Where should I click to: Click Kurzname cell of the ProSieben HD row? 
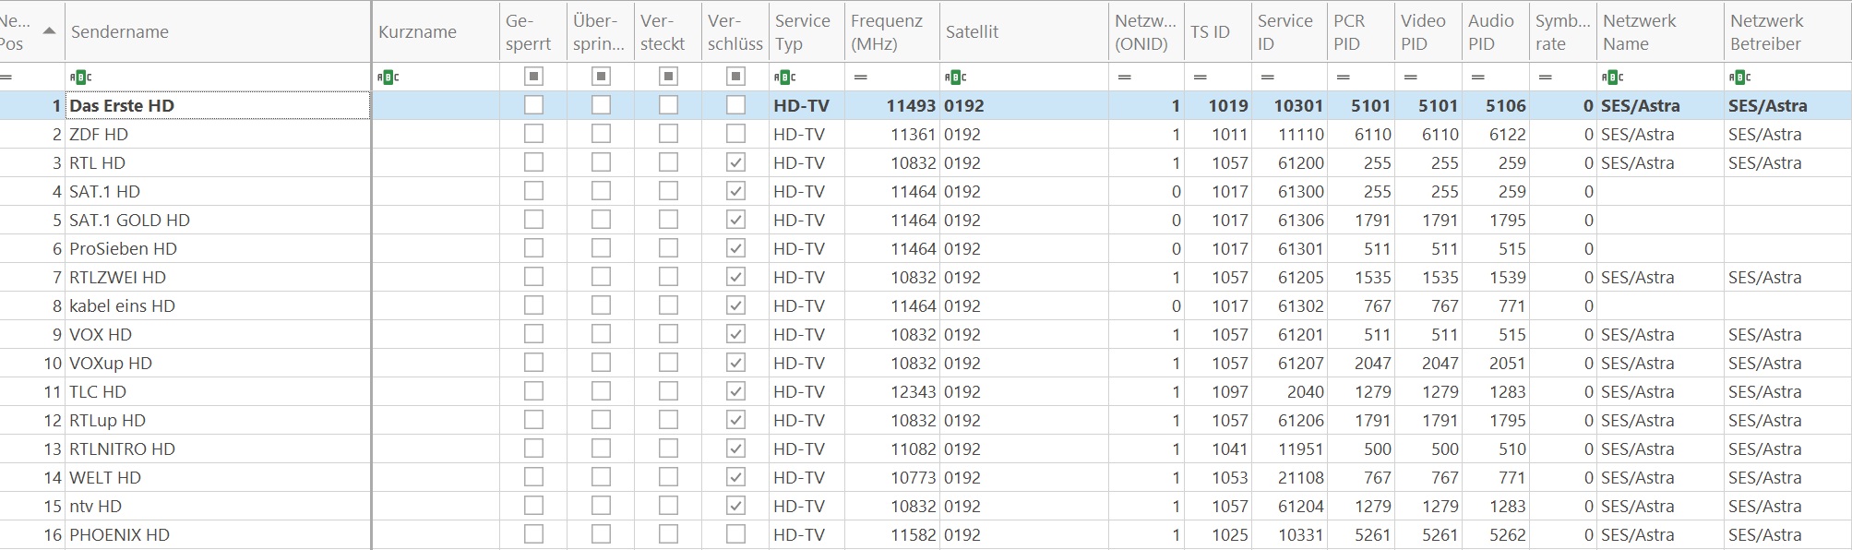(436, 248)
